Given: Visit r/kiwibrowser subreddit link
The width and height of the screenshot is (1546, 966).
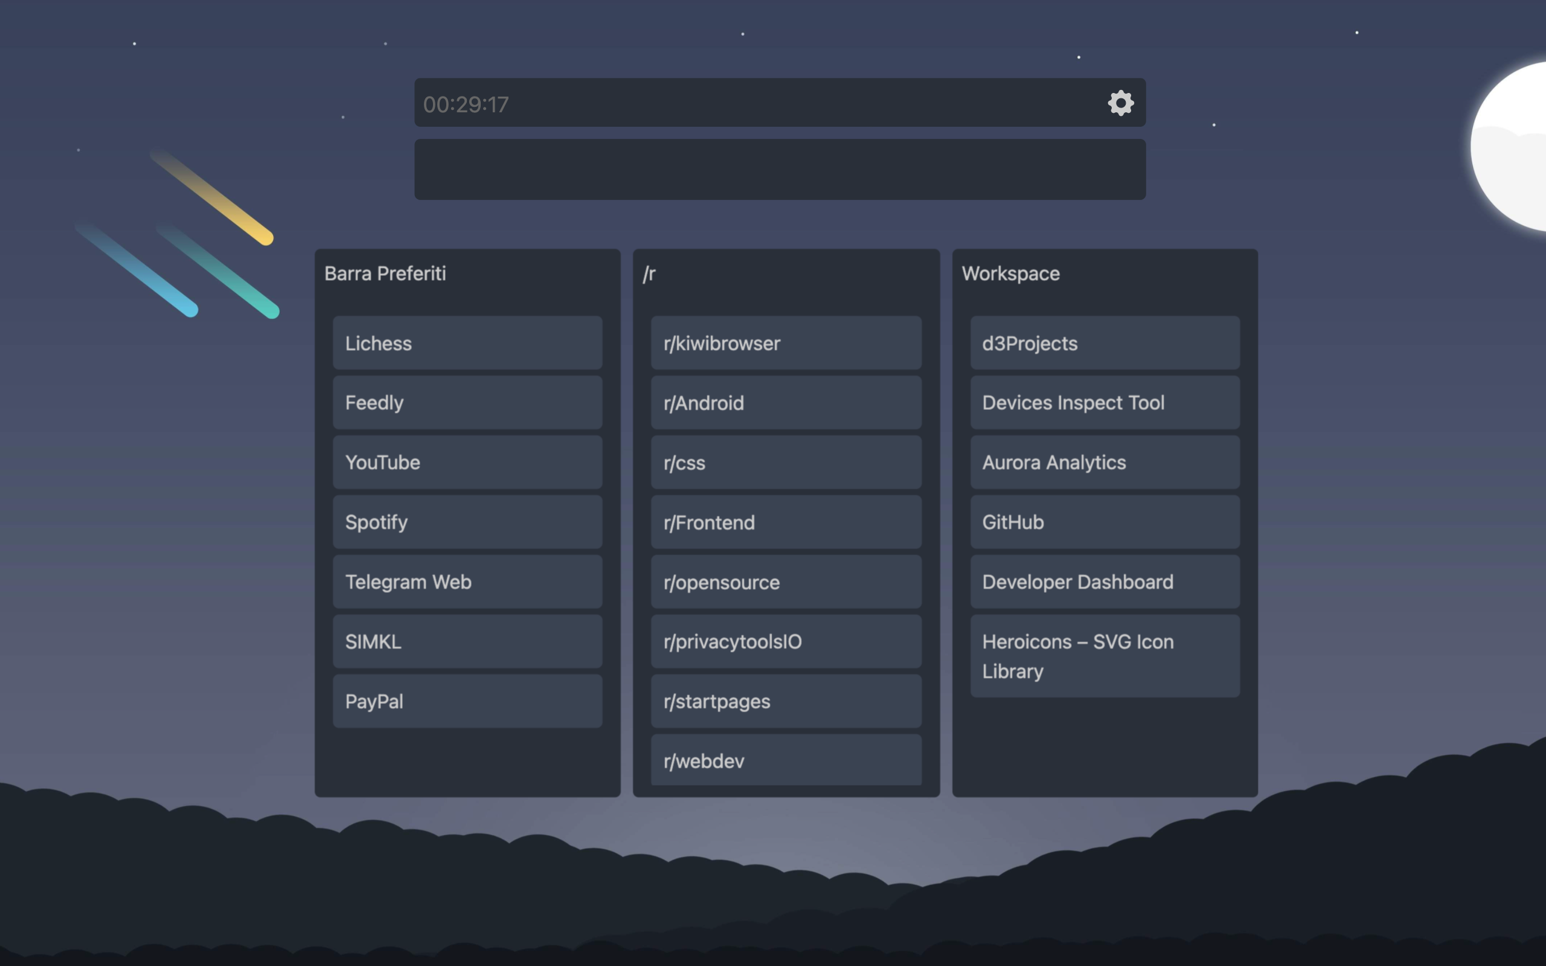Looking at the screenshot, I should click(786, 343).
